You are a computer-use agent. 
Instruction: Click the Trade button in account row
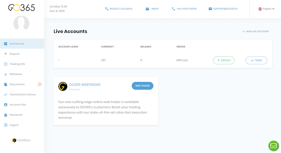(256, 60)
